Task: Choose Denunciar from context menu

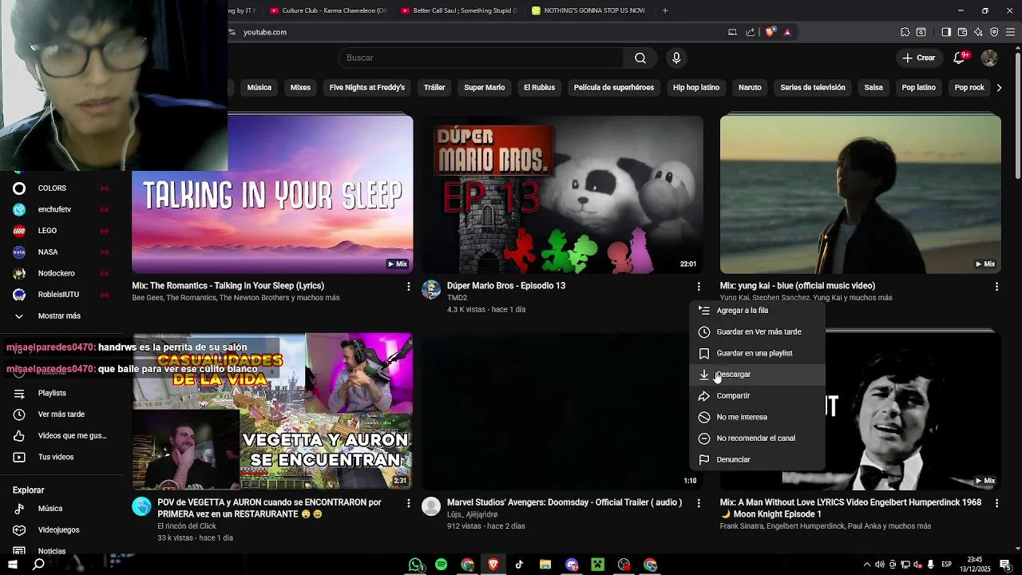Action: [x=757, y=459]
